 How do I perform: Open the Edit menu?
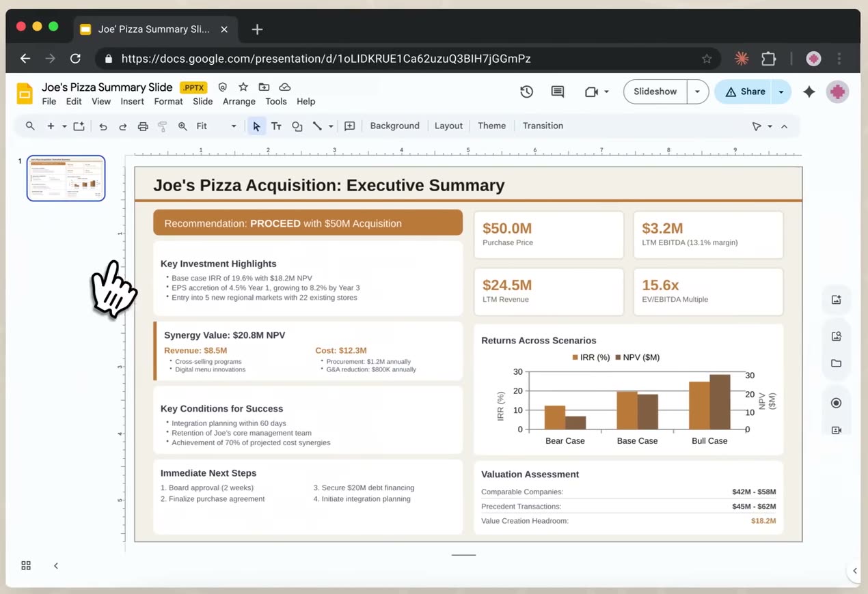(74, 101)
